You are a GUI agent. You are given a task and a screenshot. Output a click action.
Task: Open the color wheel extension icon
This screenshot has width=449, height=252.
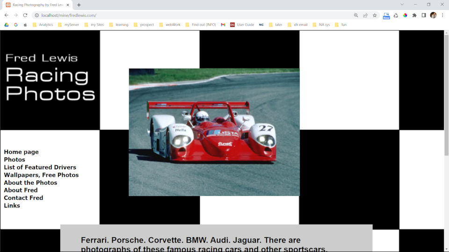(x=405, y=15)
